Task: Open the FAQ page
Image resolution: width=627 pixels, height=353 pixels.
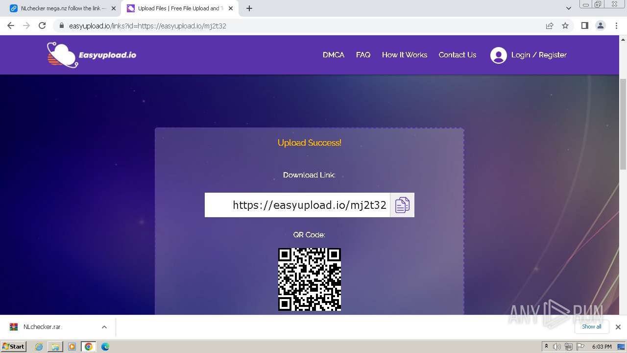Action: point(363,55)
